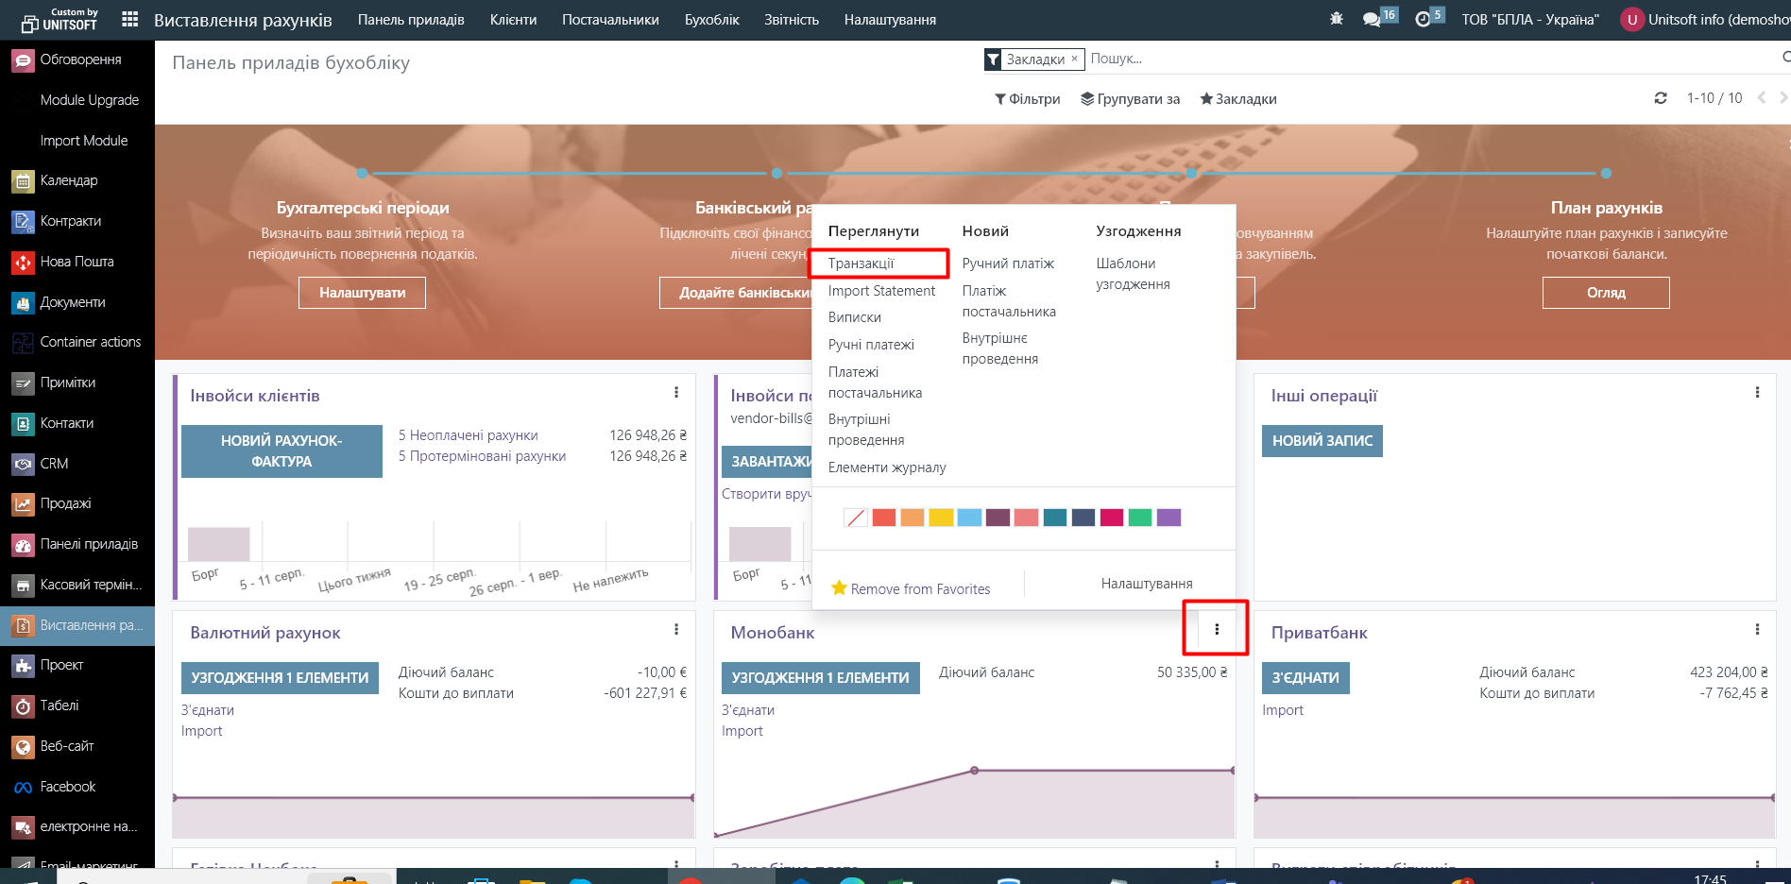1791x884 pixels.
Task: Open kebab menu on Приватбанк card
Action: click(x=1757, y=630)
